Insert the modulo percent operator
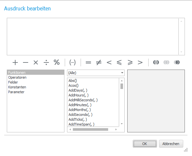192x156 pixels. tap(57, 62)
